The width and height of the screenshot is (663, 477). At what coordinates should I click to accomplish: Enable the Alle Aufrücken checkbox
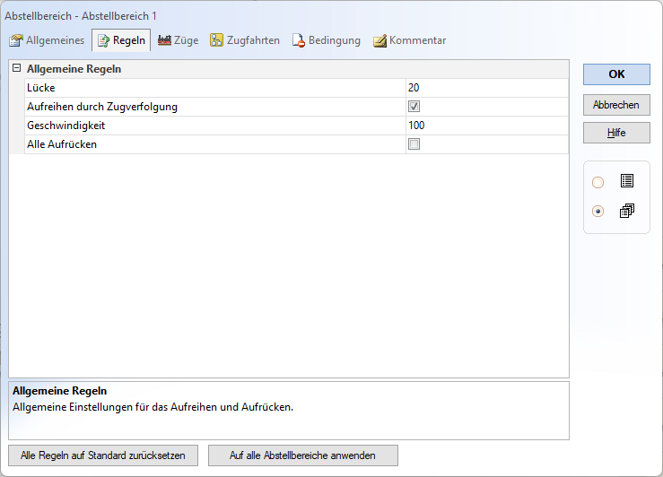click(414, 144)
